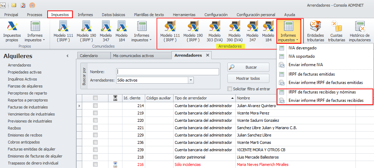Enable Solicitar filtro al entrar checkbox
Screen dimensions: 374x168
[230, 89]
